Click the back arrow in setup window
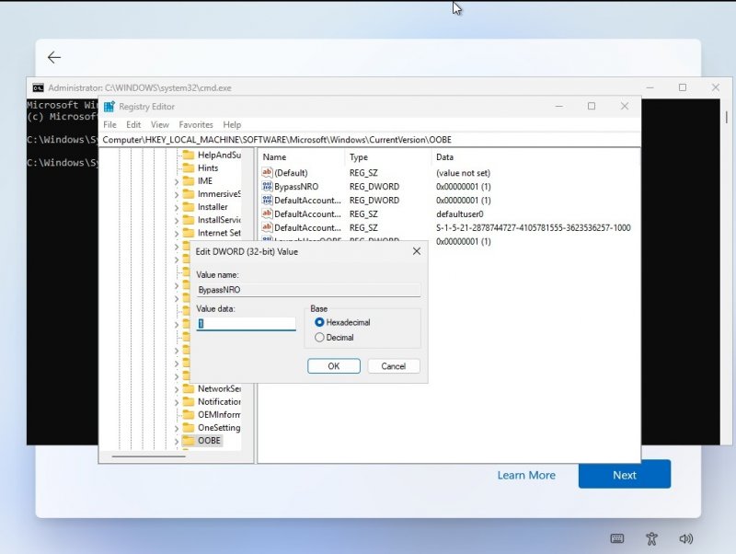 point(54,57)
